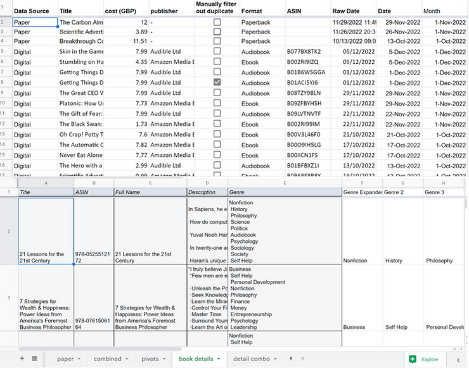Collapse side panel with the chevron icon
This screenshot has width=469, height=370.
coord(458,360)
